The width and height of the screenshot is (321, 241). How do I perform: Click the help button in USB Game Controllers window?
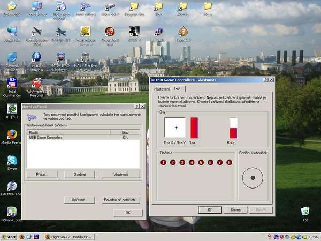(x=266, y=80)
